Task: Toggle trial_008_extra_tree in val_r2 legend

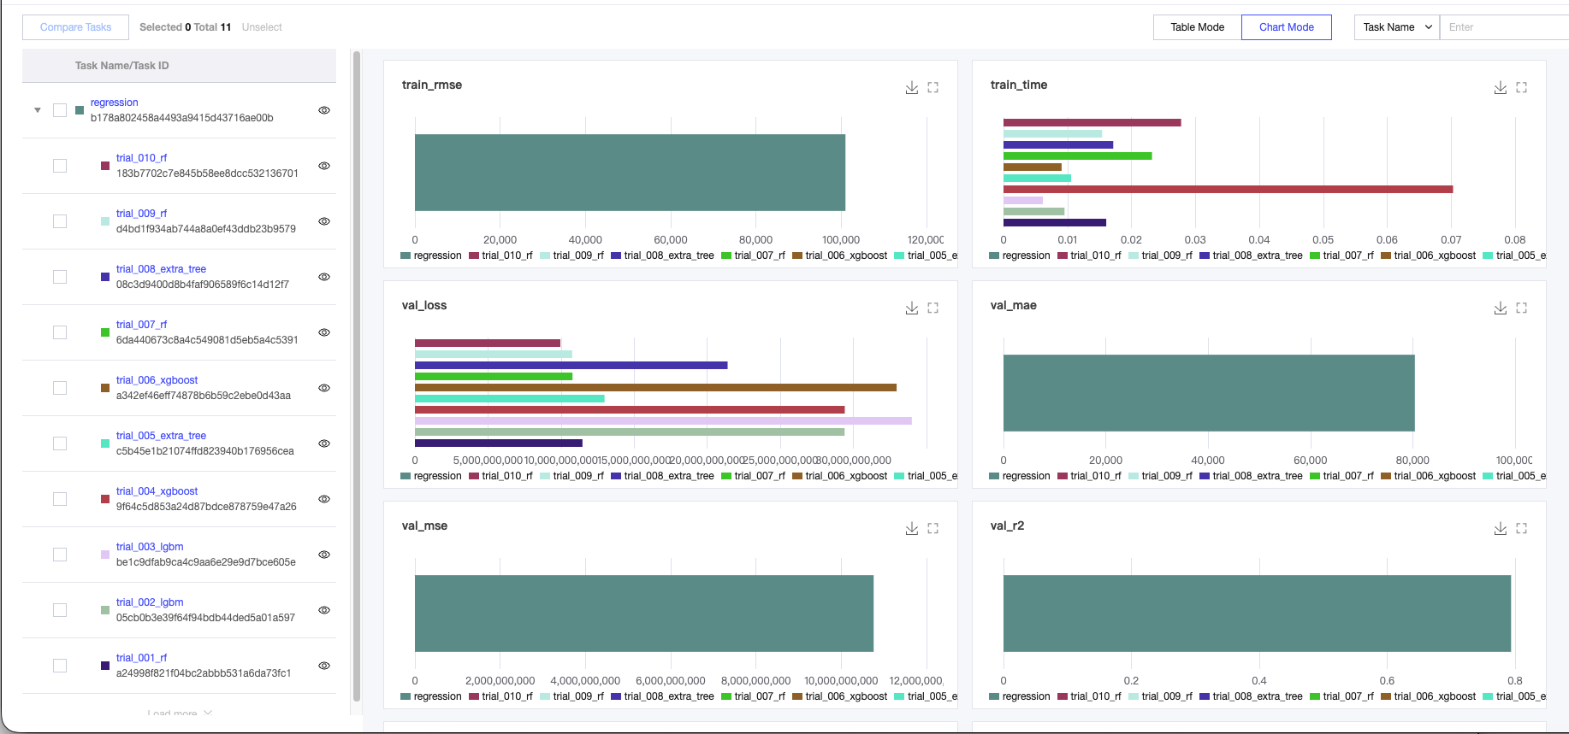Action: (1251, 696)
